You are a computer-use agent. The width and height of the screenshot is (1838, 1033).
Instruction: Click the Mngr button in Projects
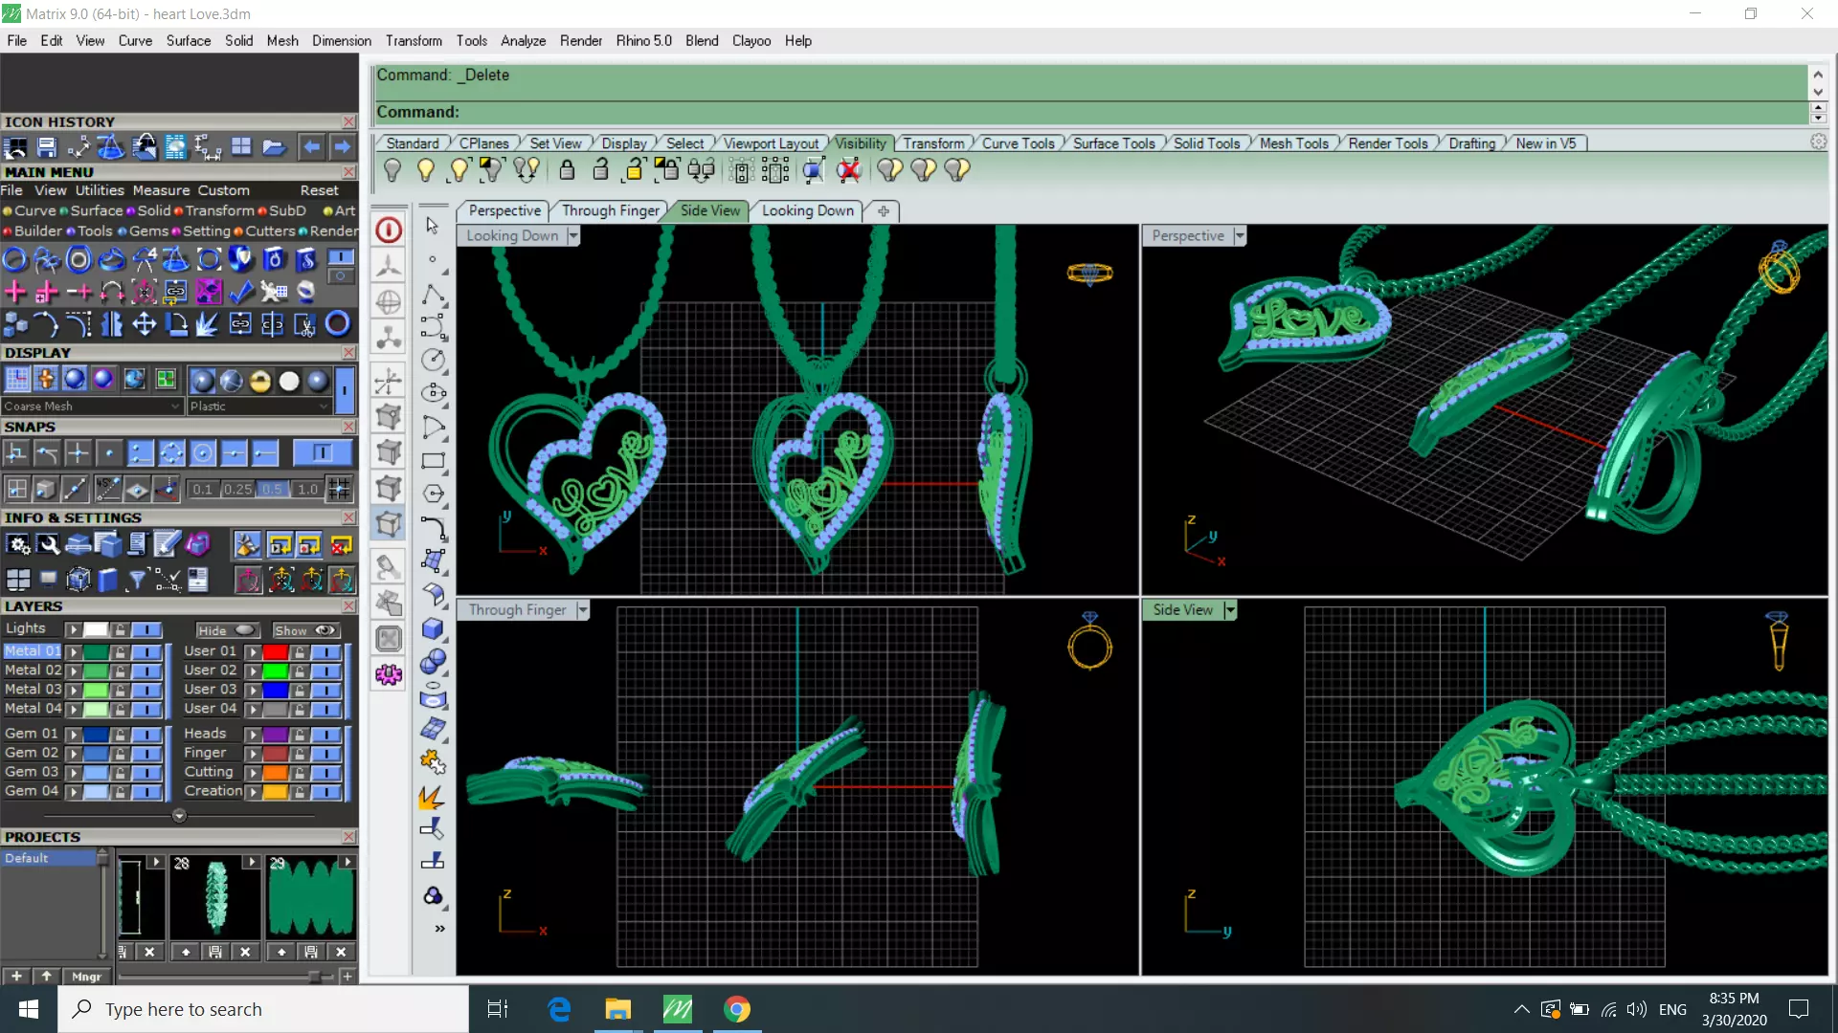[x=86, y=977]
